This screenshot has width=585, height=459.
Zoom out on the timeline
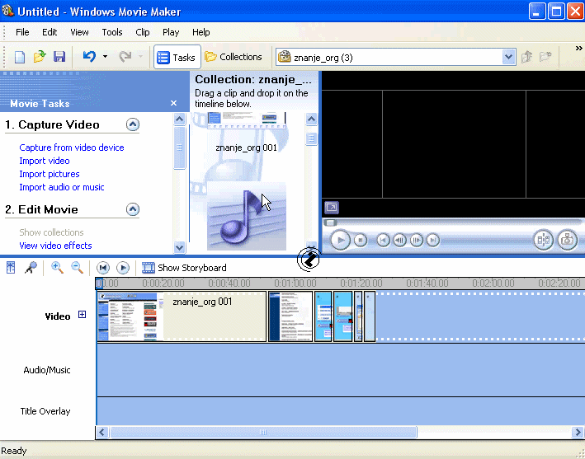coord(78,268)
